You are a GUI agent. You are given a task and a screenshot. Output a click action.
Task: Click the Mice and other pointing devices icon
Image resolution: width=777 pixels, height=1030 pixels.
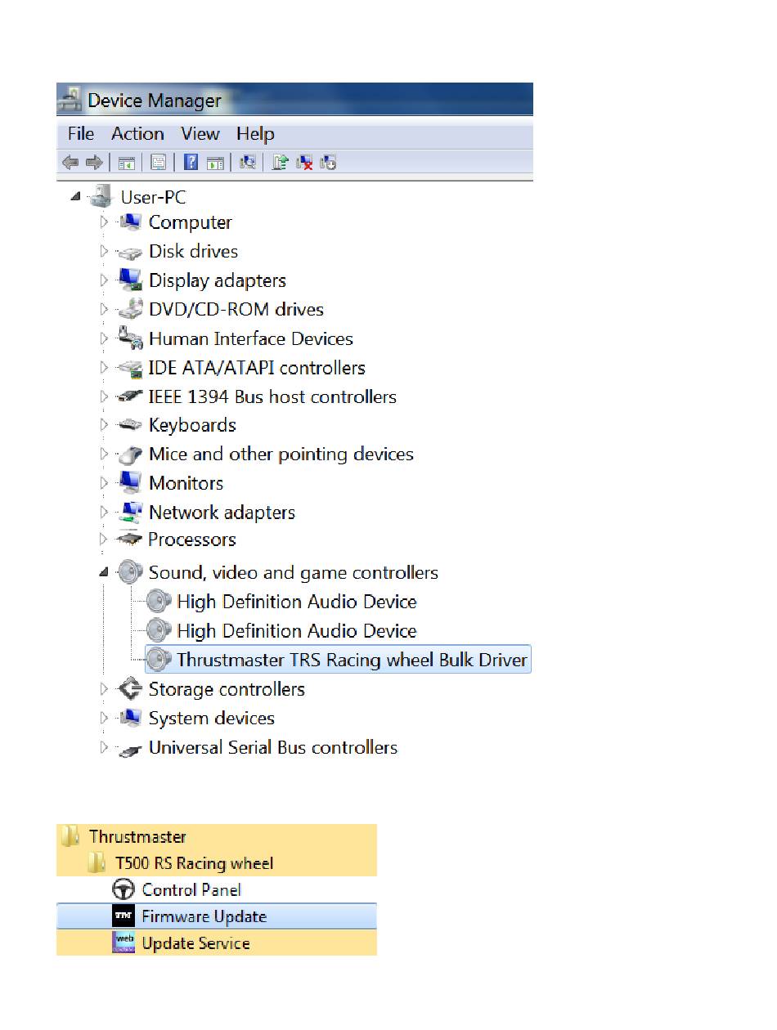[130, 455]
